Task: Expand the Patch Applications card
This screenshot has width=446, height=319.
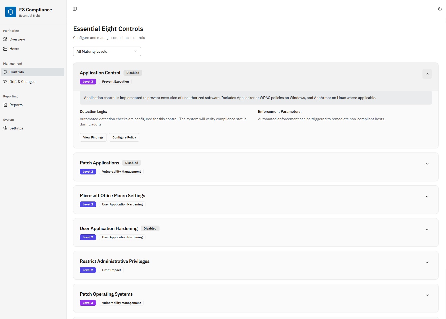Action: [x=427, y=164]
